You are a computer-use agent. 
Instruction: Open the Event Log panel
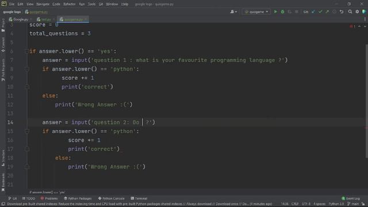point(351,198)
